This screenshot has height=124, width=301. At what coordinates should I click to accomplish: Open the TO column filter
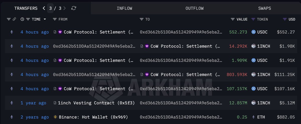click(x=141, y=19)
